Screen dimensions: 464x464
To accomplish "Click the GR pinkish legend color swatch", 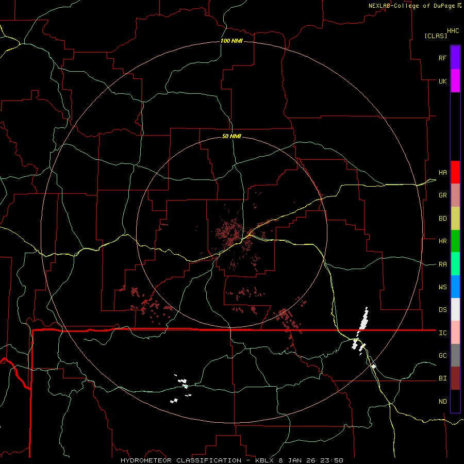I will point(455,195).
